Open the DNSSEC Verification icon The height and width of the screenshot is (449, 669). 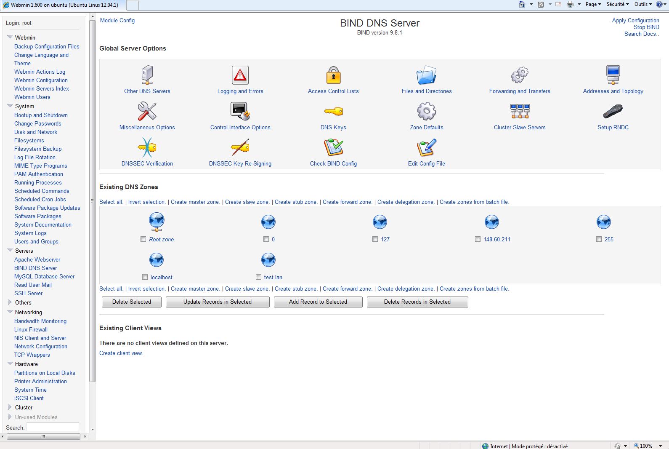[x=147, y=148]
